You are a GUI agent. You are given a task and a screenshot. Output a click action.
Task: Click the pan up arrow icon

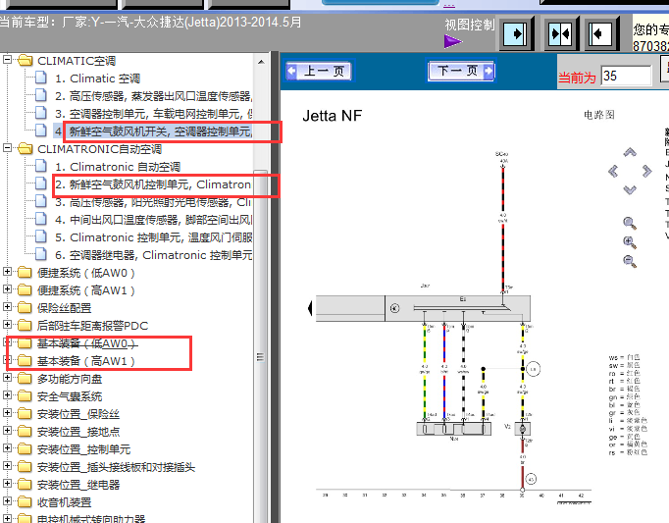point(630,152)
